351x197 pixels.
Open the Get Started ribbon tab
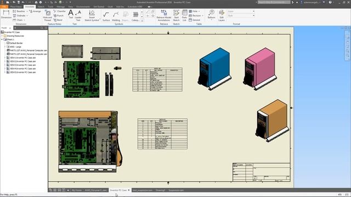pyautogui.click(x=99, y=7)
